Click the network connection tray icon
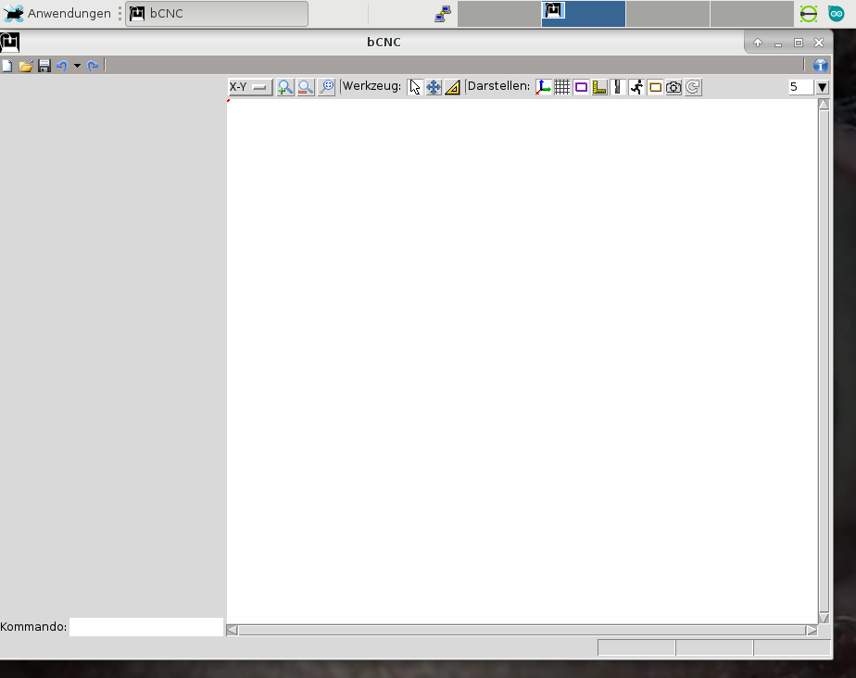Viewport: 856px width, 678px height. coord(443,14)
